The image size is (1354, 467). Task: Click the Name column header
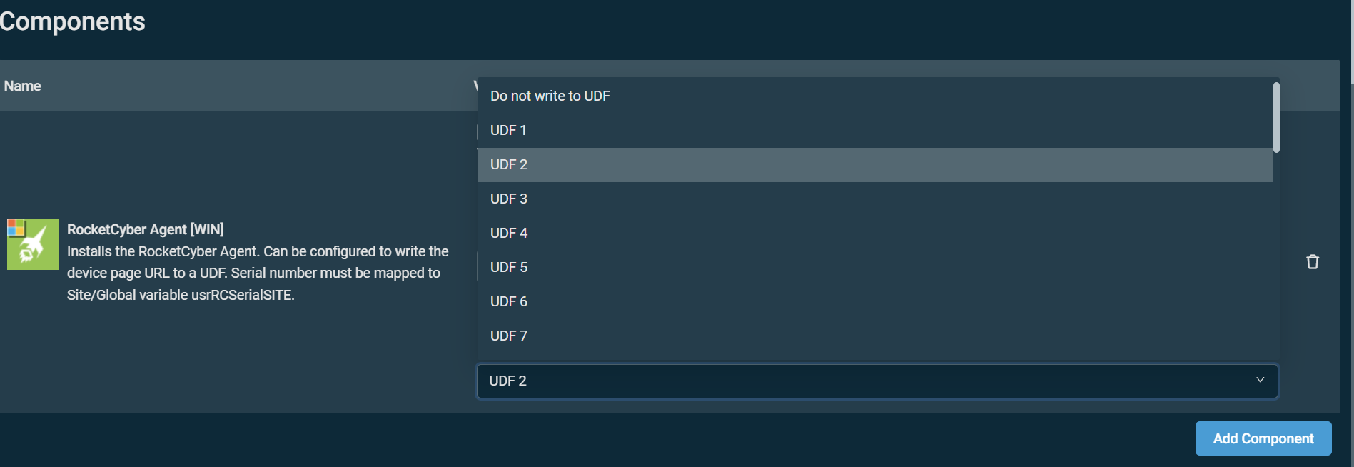click(x=23, y=86)
